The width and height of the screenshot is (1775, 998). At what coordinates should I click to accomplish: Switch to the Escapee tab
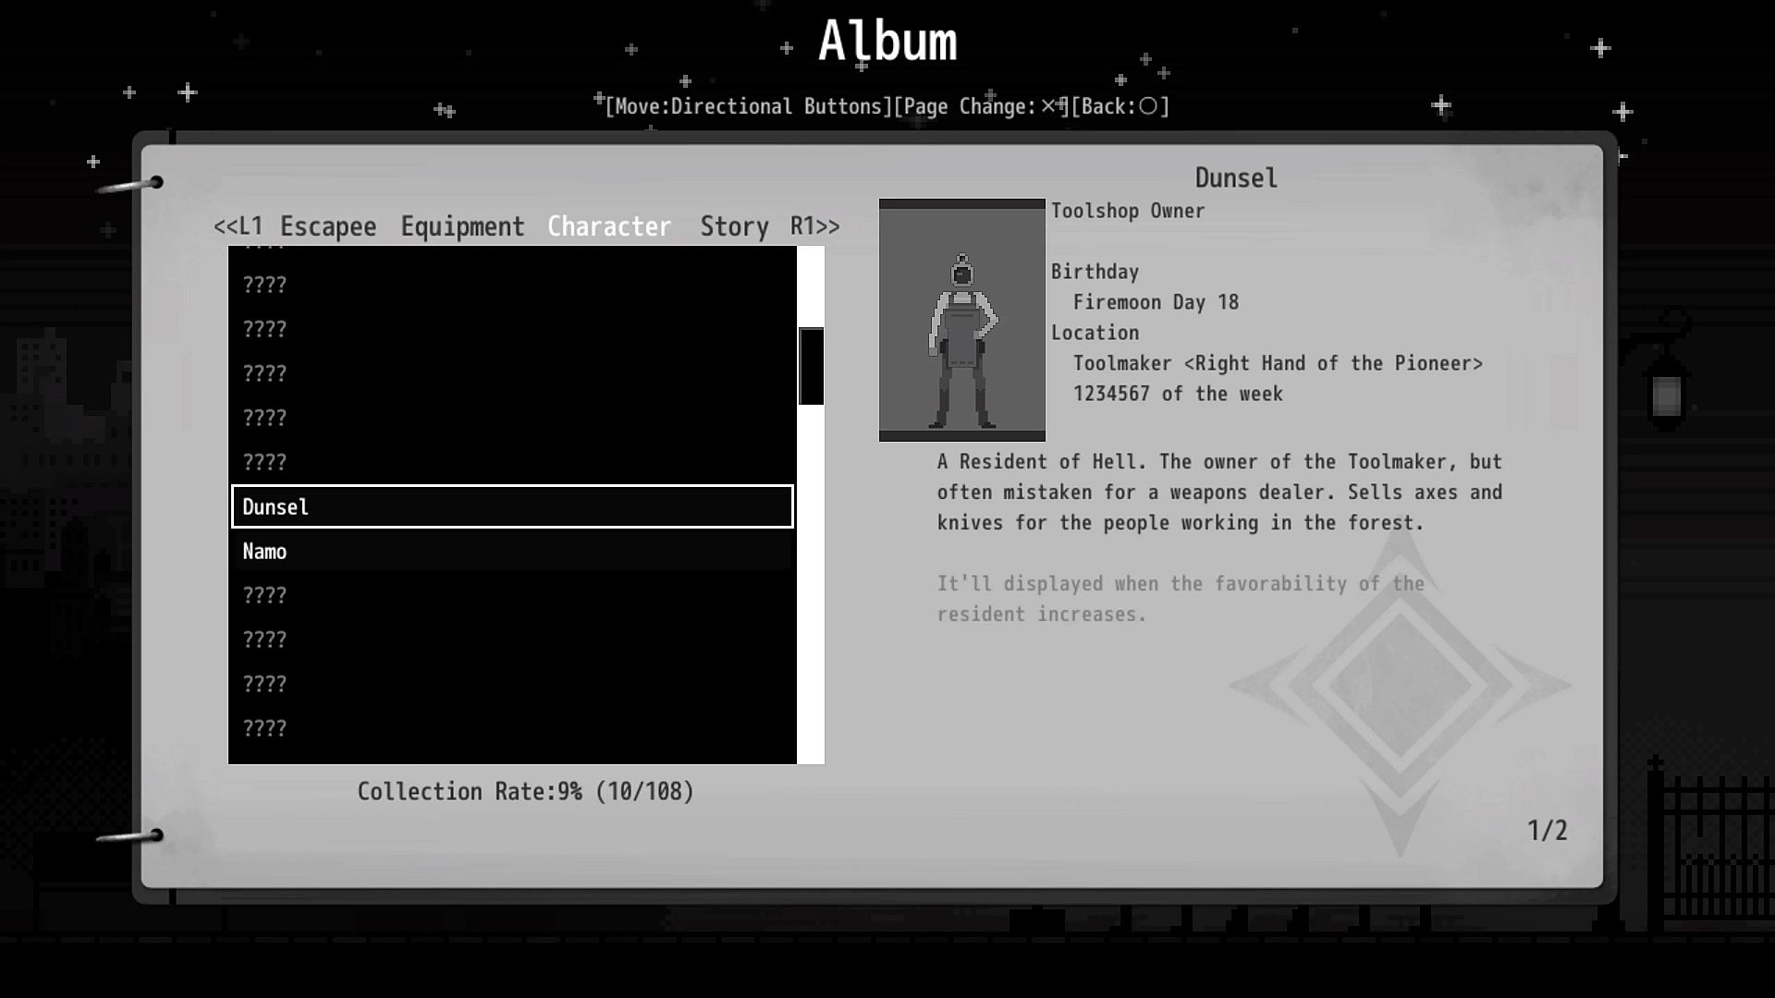pos(328,226)
